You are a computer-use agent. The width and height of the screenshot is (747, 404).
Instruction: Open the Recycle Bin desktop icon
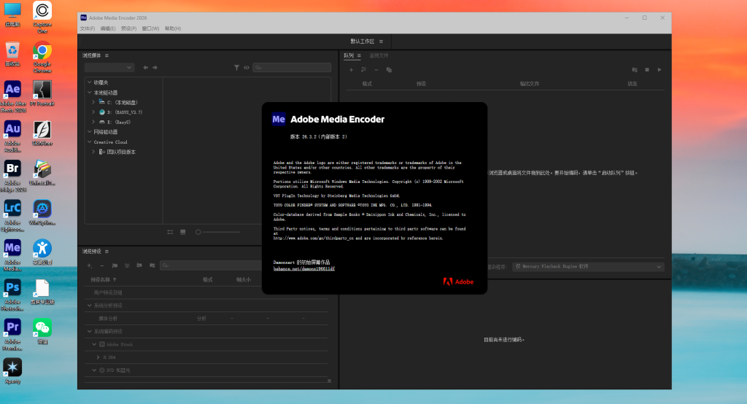pyautogui.click(x=12, y=54)
